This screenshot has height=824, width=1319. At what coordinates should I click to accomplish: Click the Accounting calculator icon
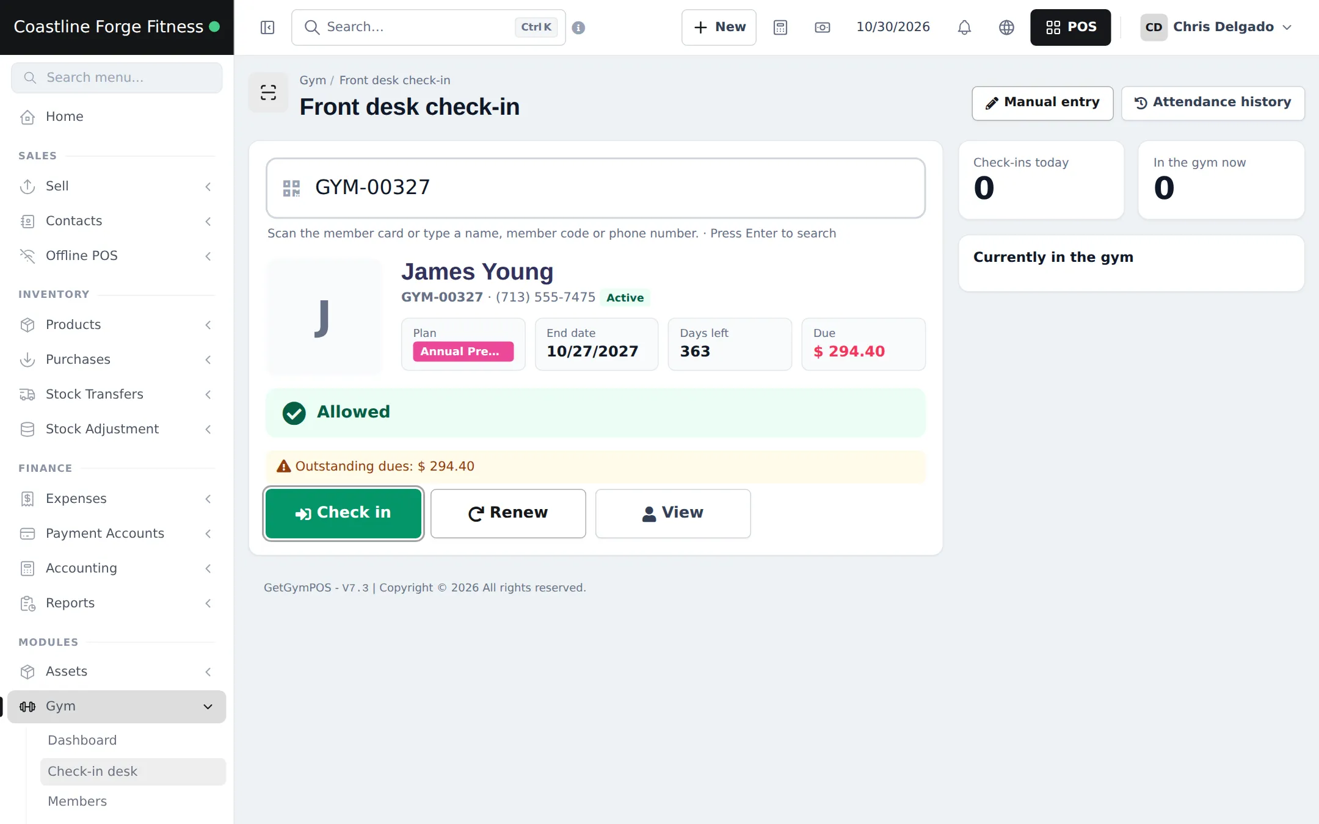27,568
